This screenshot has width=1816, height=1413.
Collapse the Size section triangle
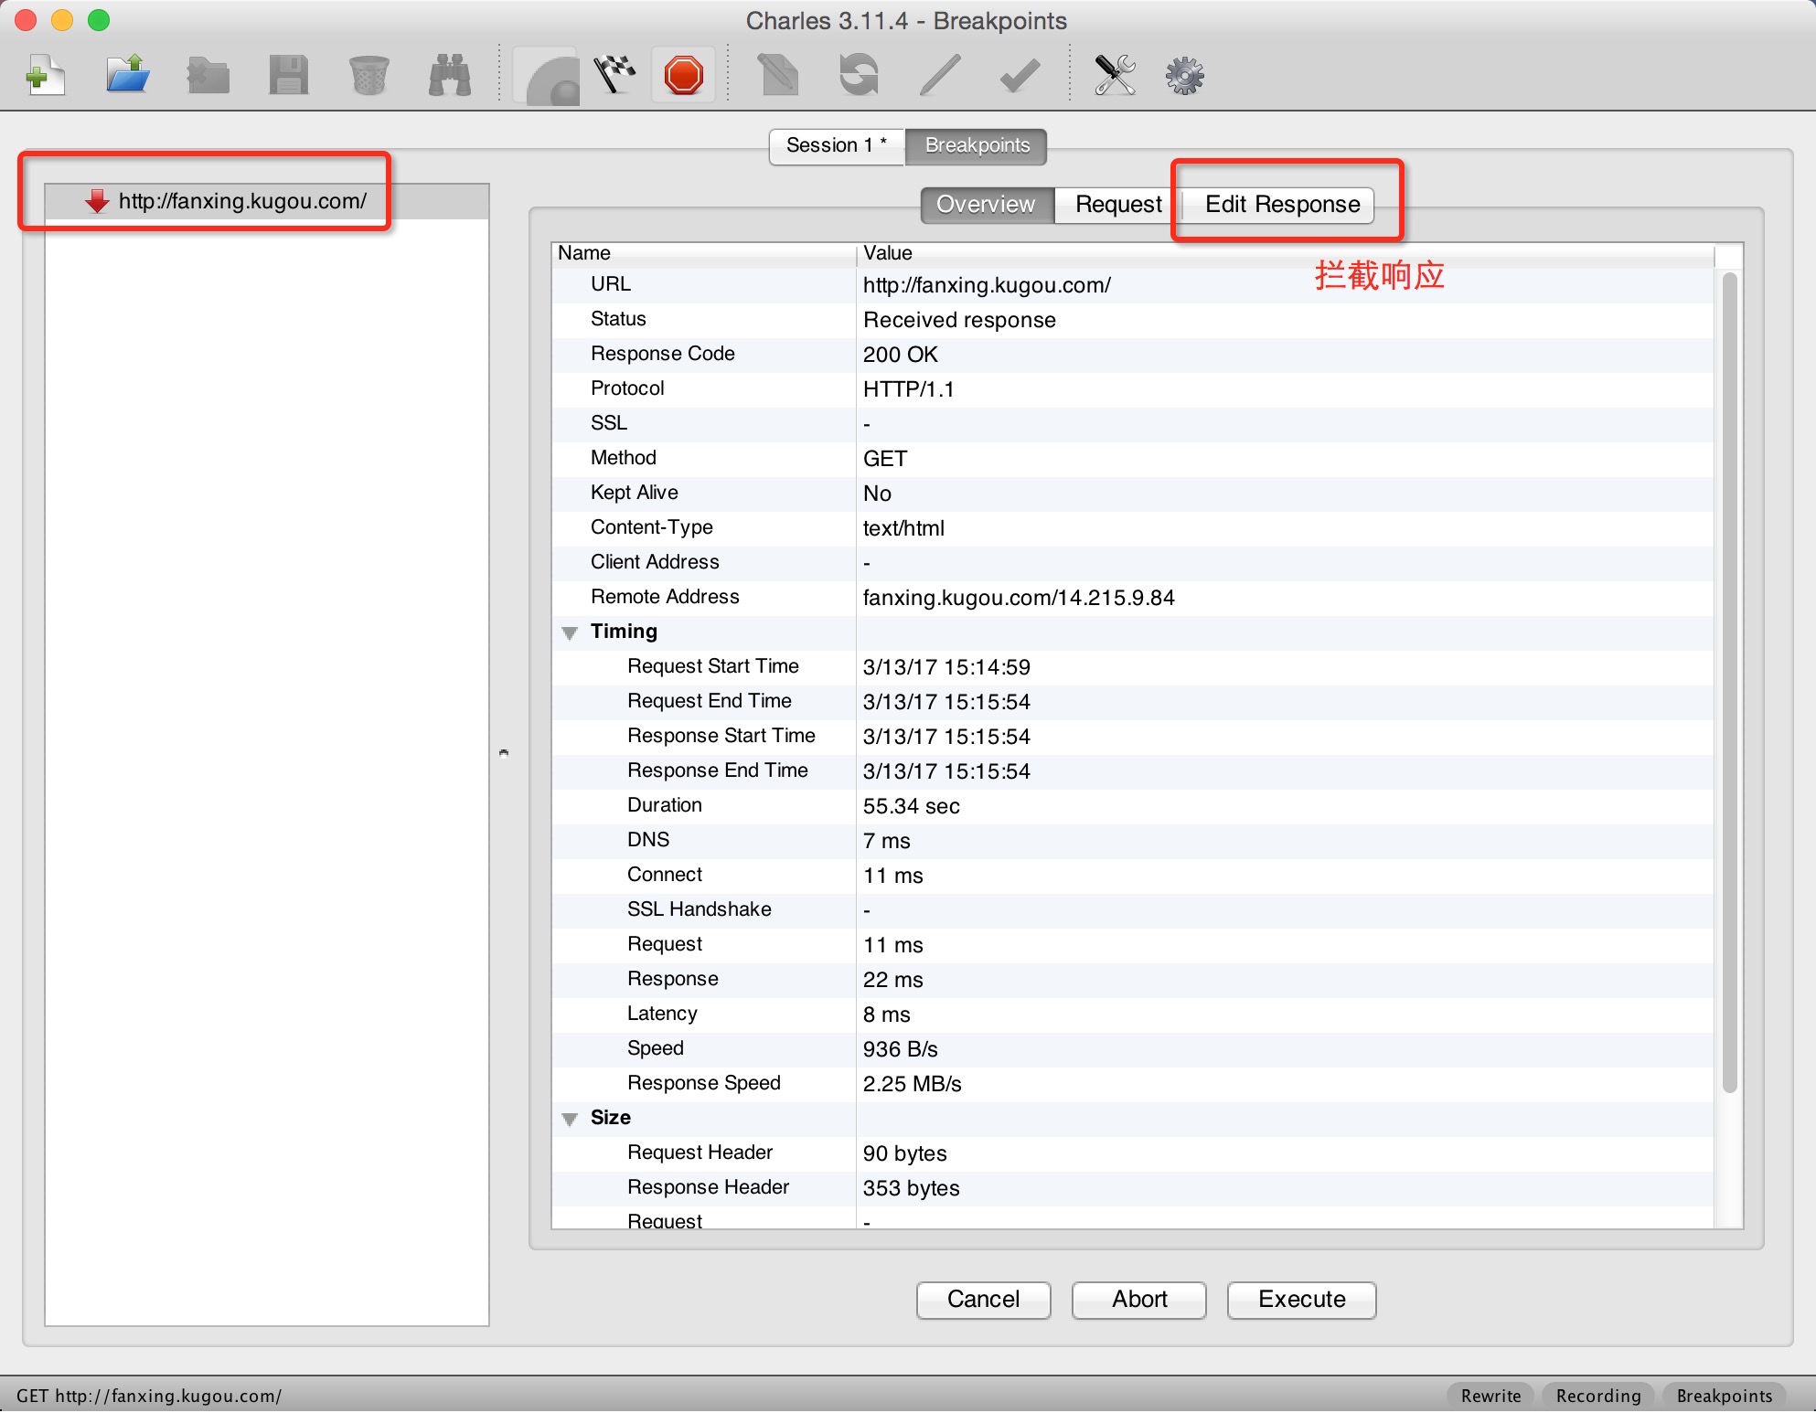pos(570,1119)
